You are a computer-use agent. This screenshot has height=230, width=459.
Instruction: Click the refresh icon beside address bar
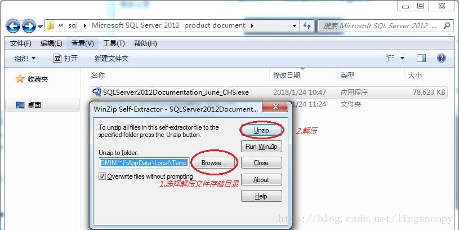pos(307,26)
